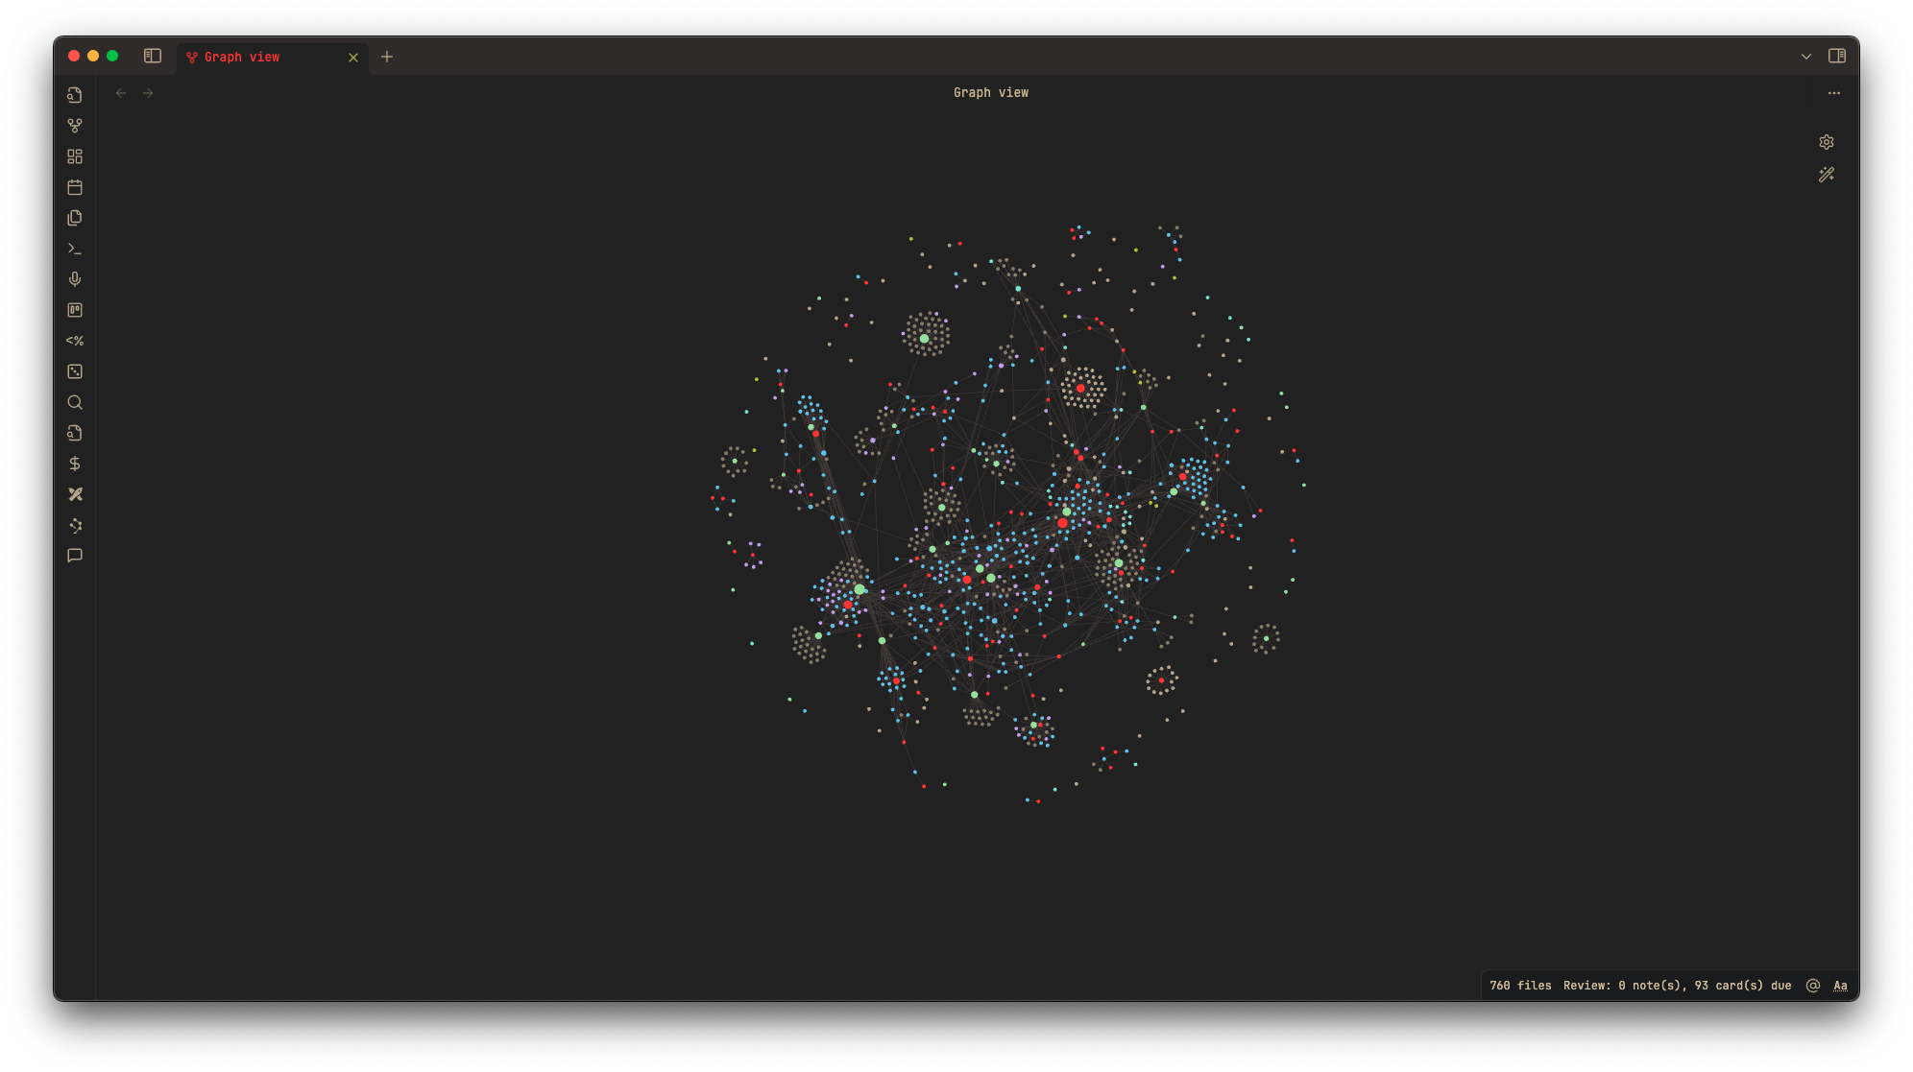Click the 760 files status entry
Viewport: 1913px width, 1072px height.
point(1520,986)
